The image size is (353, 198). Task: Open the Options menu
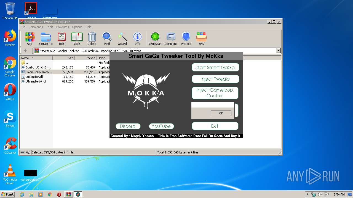coord(77,27)
